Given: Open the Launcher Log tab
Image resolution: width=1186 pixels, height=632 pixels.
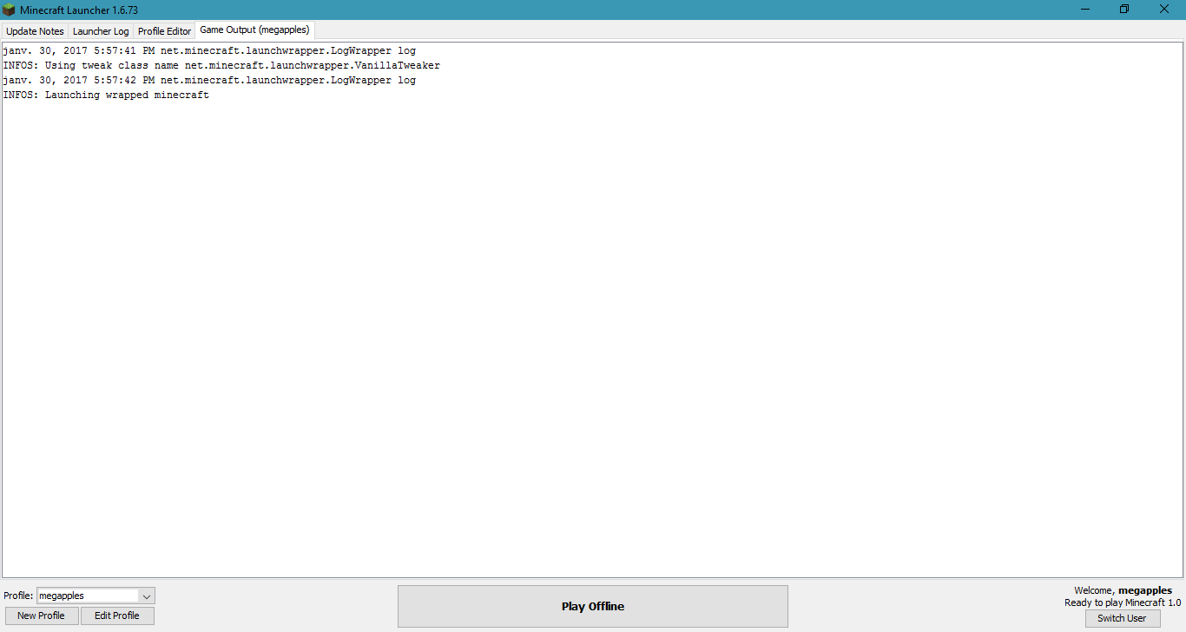Looking at the screenshot, I should [101, 31].
